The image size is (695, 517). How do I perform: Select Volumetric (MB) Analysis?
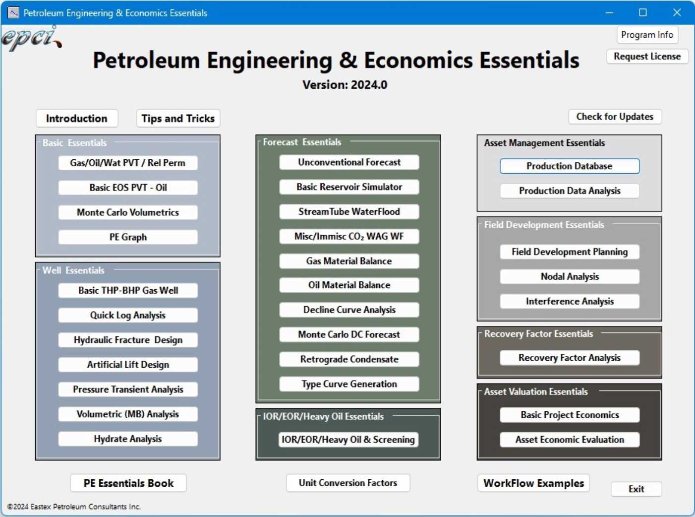coord(128,414)
